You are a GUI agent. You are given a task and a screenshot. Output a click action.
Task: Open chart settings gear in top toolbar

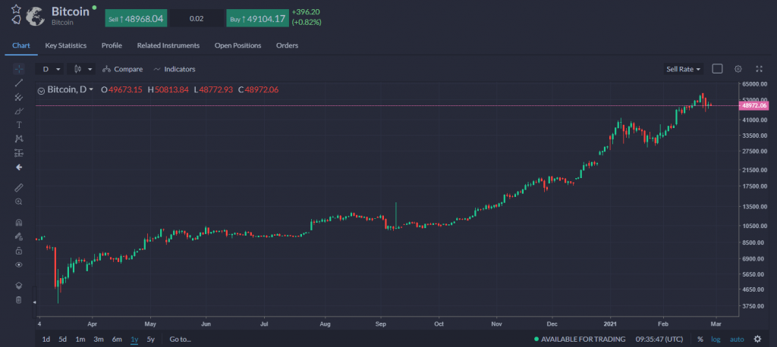pos(738,69)
